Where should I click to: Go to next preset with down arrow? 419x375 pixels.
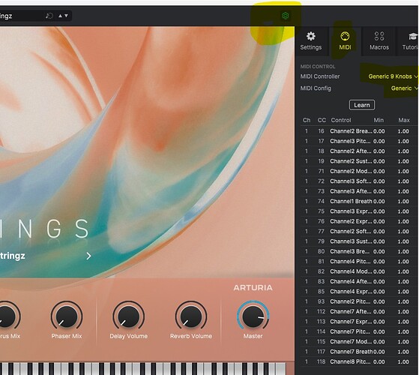66,16
